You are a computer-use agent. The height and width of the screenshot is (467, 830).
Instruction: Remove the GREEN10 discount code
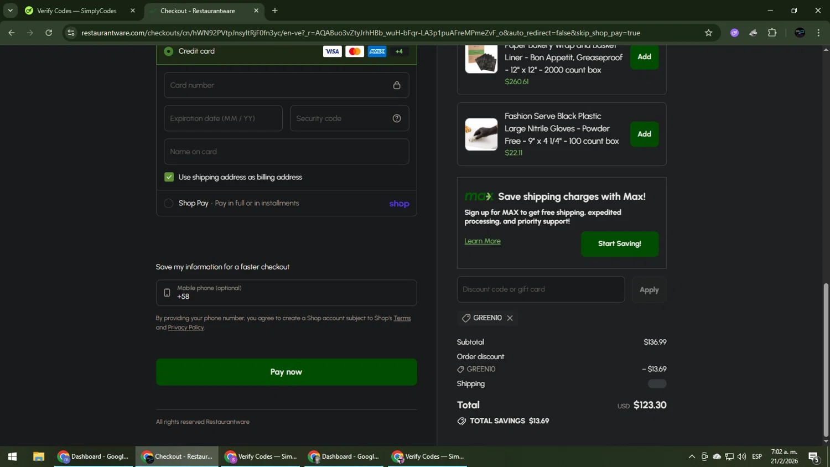[510, 318]
